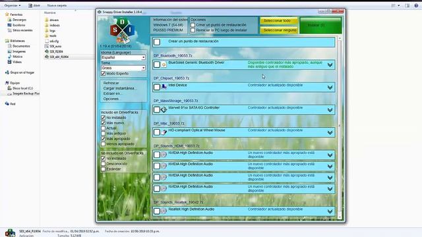
Task: Click the Seleccionar ninguno button
Action: [279, 30]
